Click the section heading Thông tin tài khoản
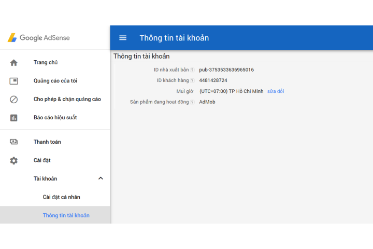373x249 pixels. coord(141,56)
